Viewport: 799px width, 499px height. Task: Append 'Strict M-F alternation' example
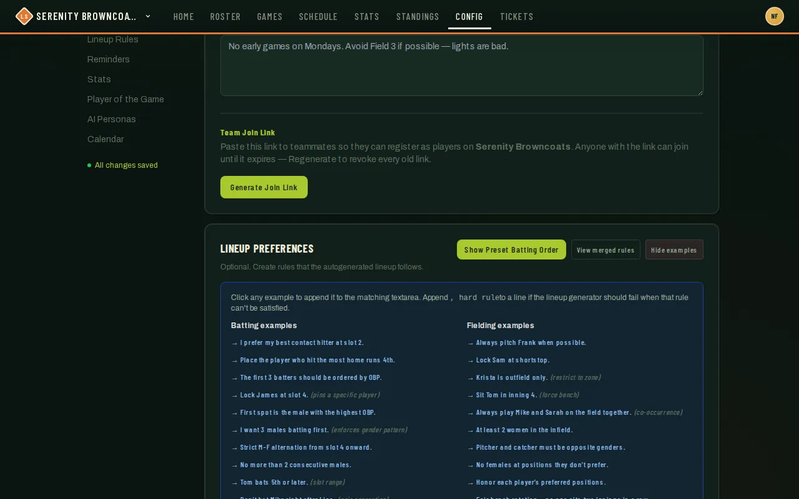coord(301,447)
